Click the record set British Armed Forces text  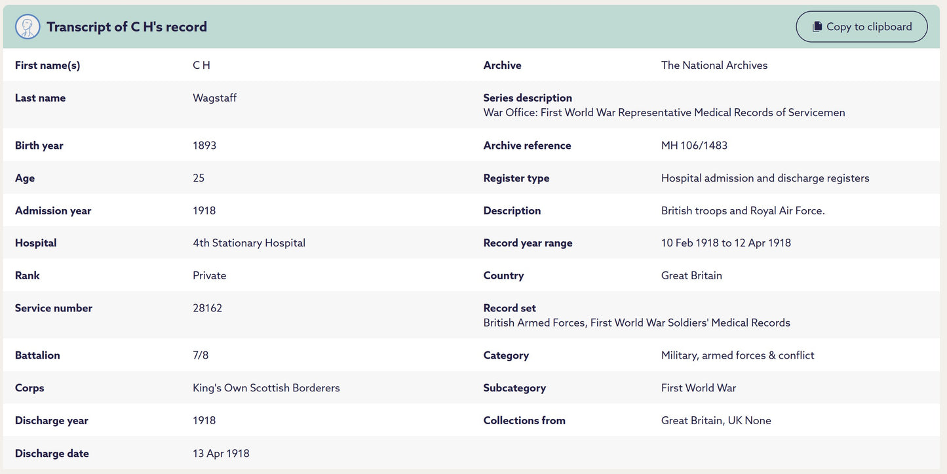(636, 323)
